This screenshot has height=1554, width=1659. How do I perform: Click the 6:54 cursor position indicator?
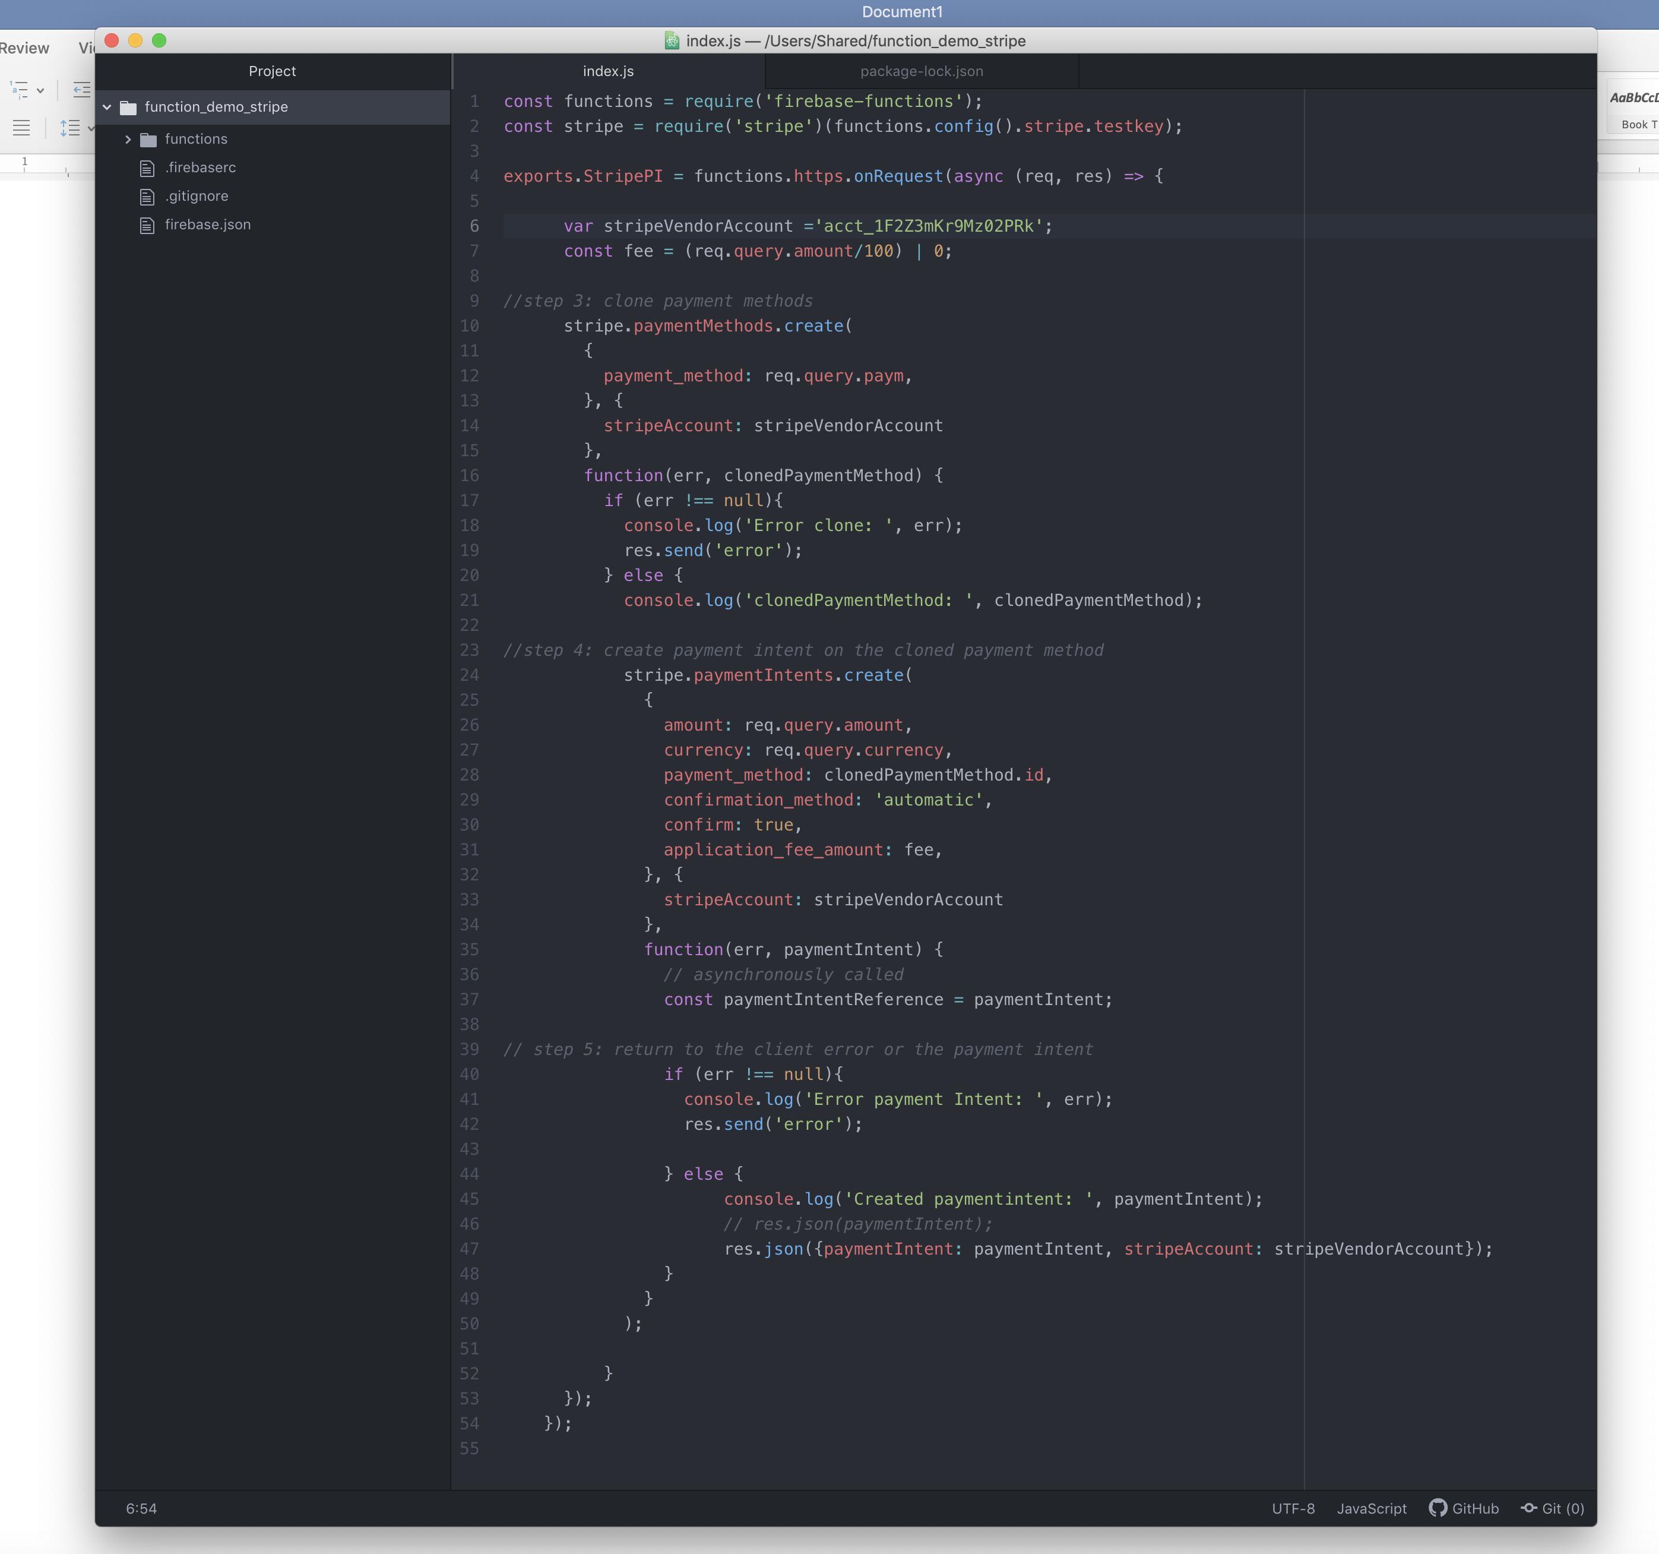[x=141, y=1508]
